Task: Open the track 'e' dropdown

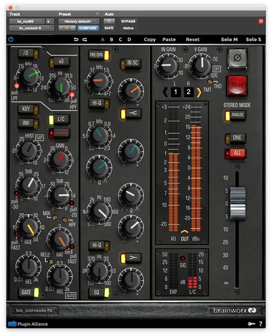Action: (x=50, y=21)
